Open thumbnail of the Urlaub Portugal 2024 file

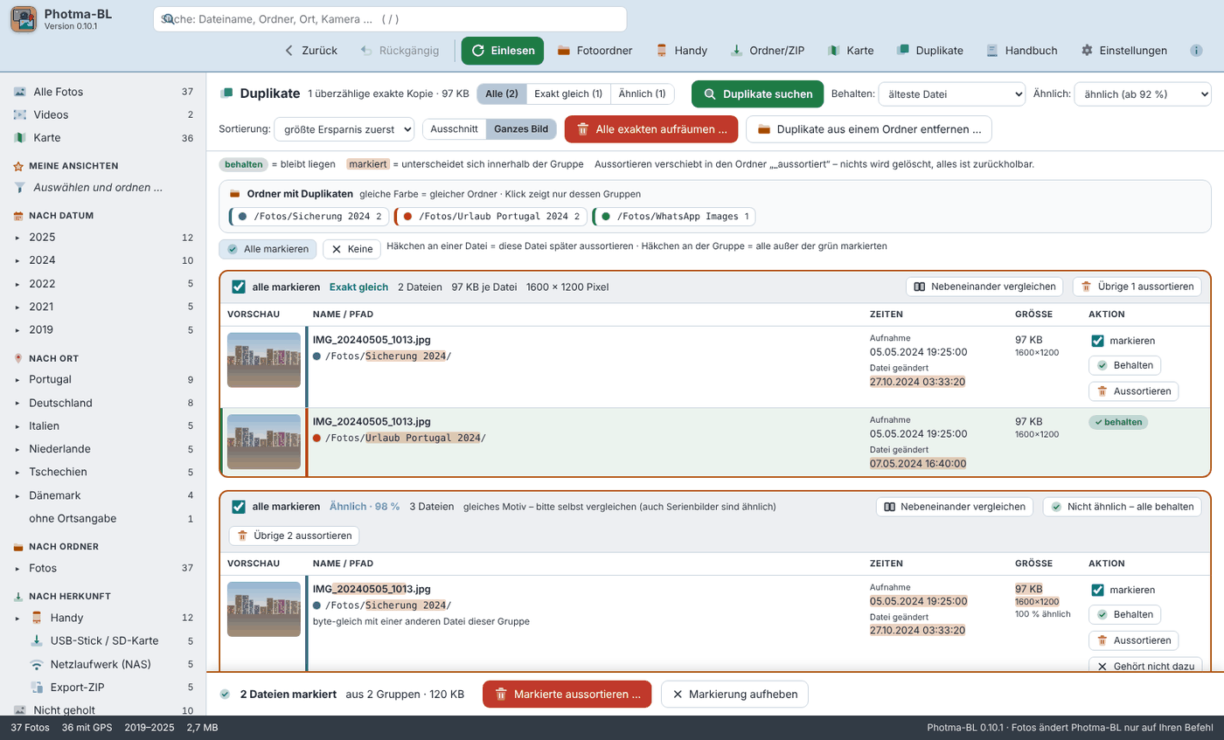pyautogui.click(x=264, y=442)
